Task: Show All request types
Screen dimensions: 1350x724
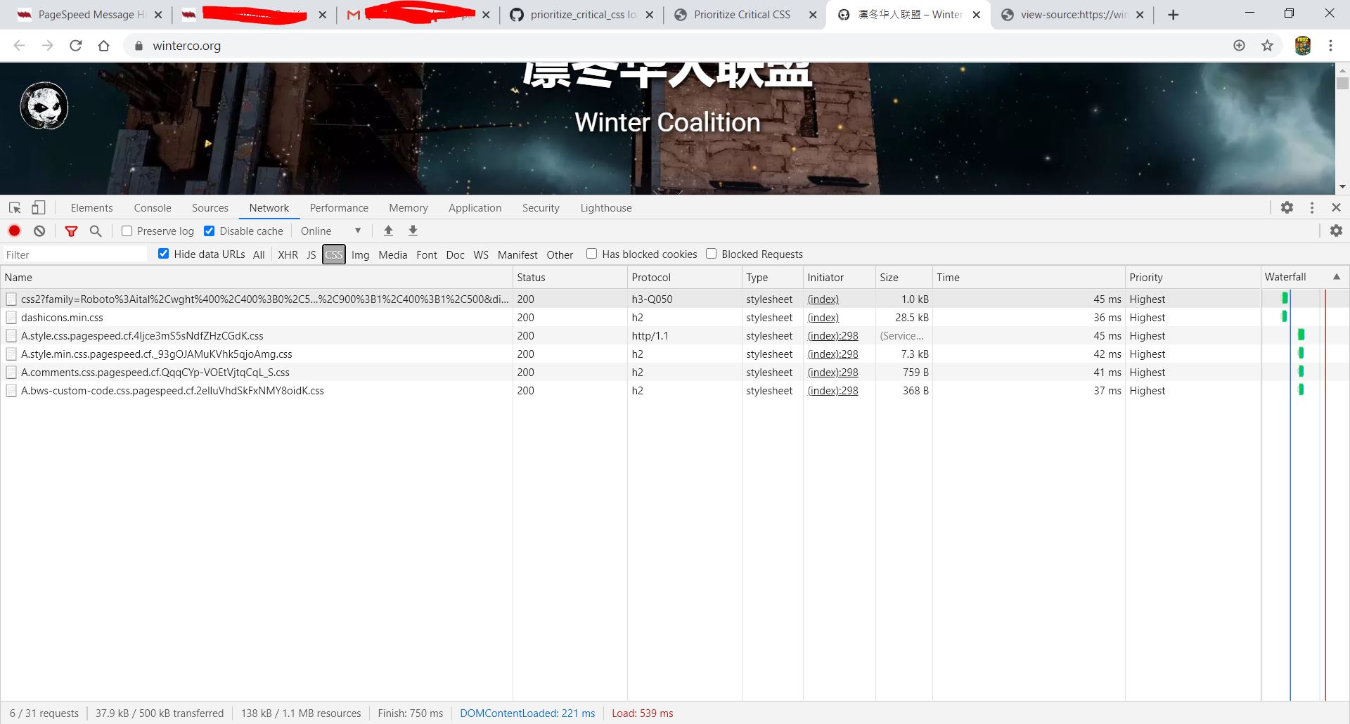Action: point(259,254)
